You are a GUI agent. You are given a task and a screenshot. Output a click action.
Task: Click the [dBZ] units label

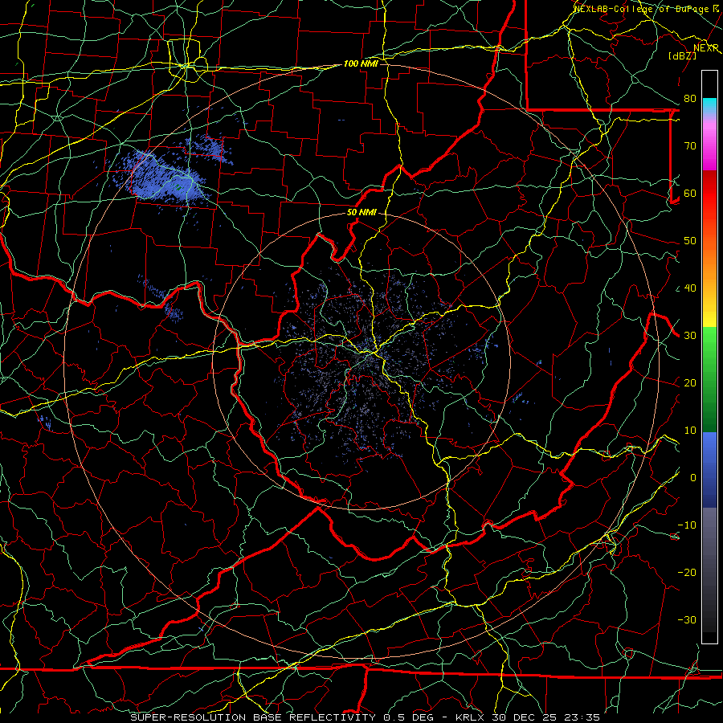coord(682,55)
